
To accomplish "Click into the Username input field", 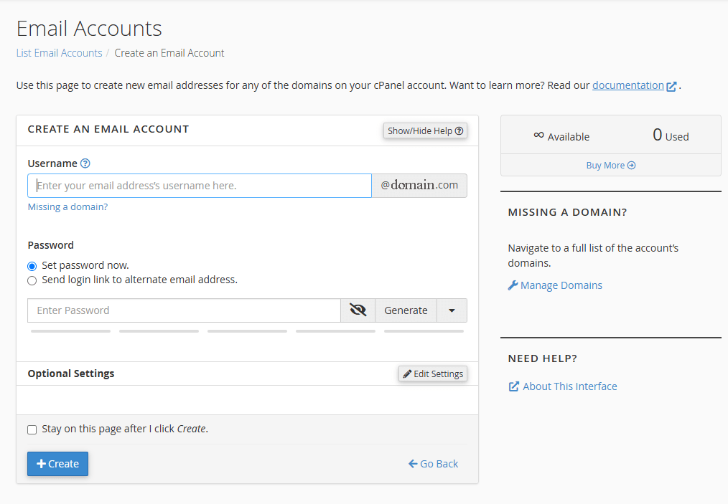I will (x=200, y=186).
